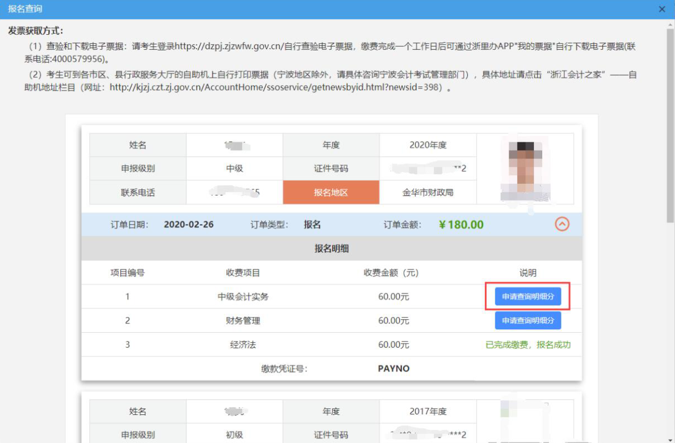Collapse the 2020 order details with the circled arrow
The width and height of the screenshot is (675, 443).
tap(562, 225)
